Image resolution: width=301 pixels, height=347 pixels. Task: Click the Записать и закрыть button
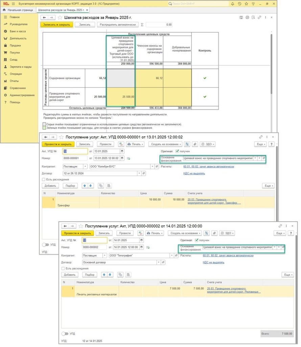pos(56,24)
